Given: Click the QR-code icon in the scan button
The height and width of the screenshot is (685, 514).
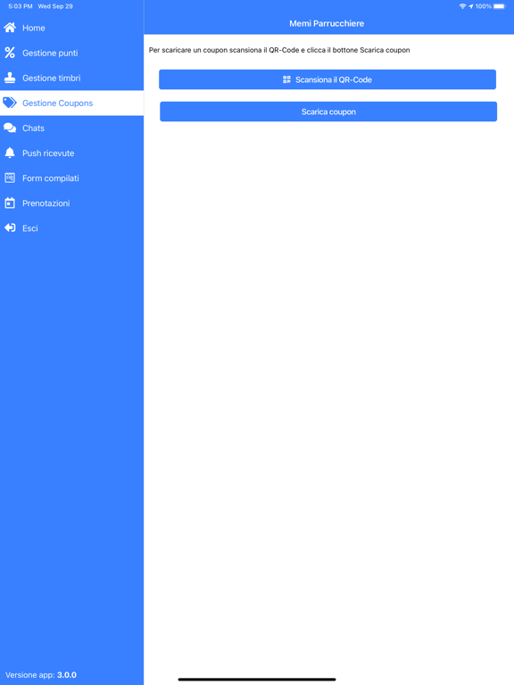Looking at the screenshot, I should pyautogui.click(x=286, y=79).
